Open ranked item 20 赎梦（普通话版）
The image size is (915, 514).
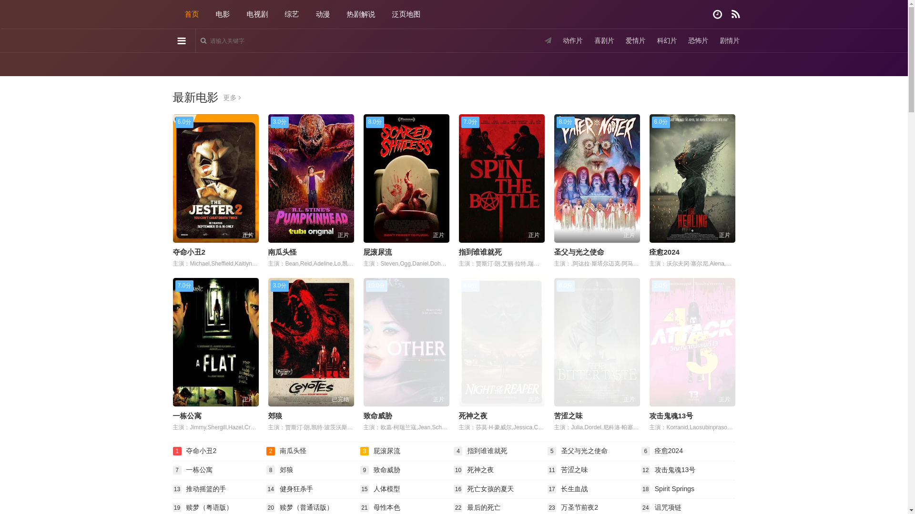tap(306, 508)
